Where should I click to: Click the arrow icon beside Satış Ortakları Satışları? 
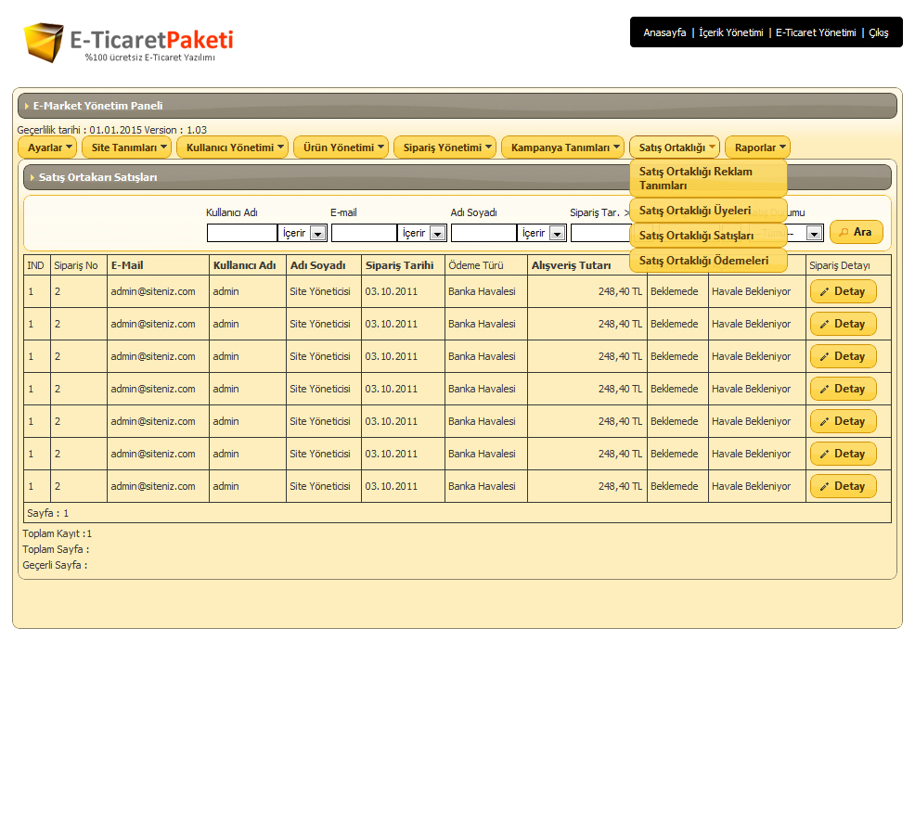(32, 177)
